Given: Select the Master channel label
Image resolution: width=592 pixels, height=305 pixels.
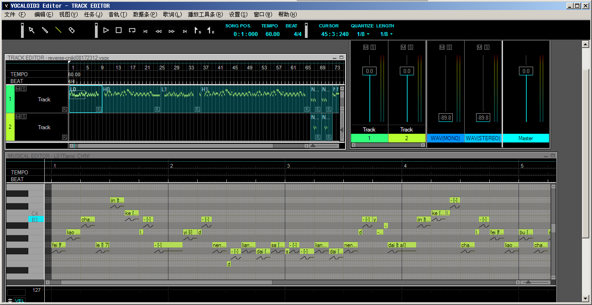Looking at the screenshot, I should coord(526,138).
